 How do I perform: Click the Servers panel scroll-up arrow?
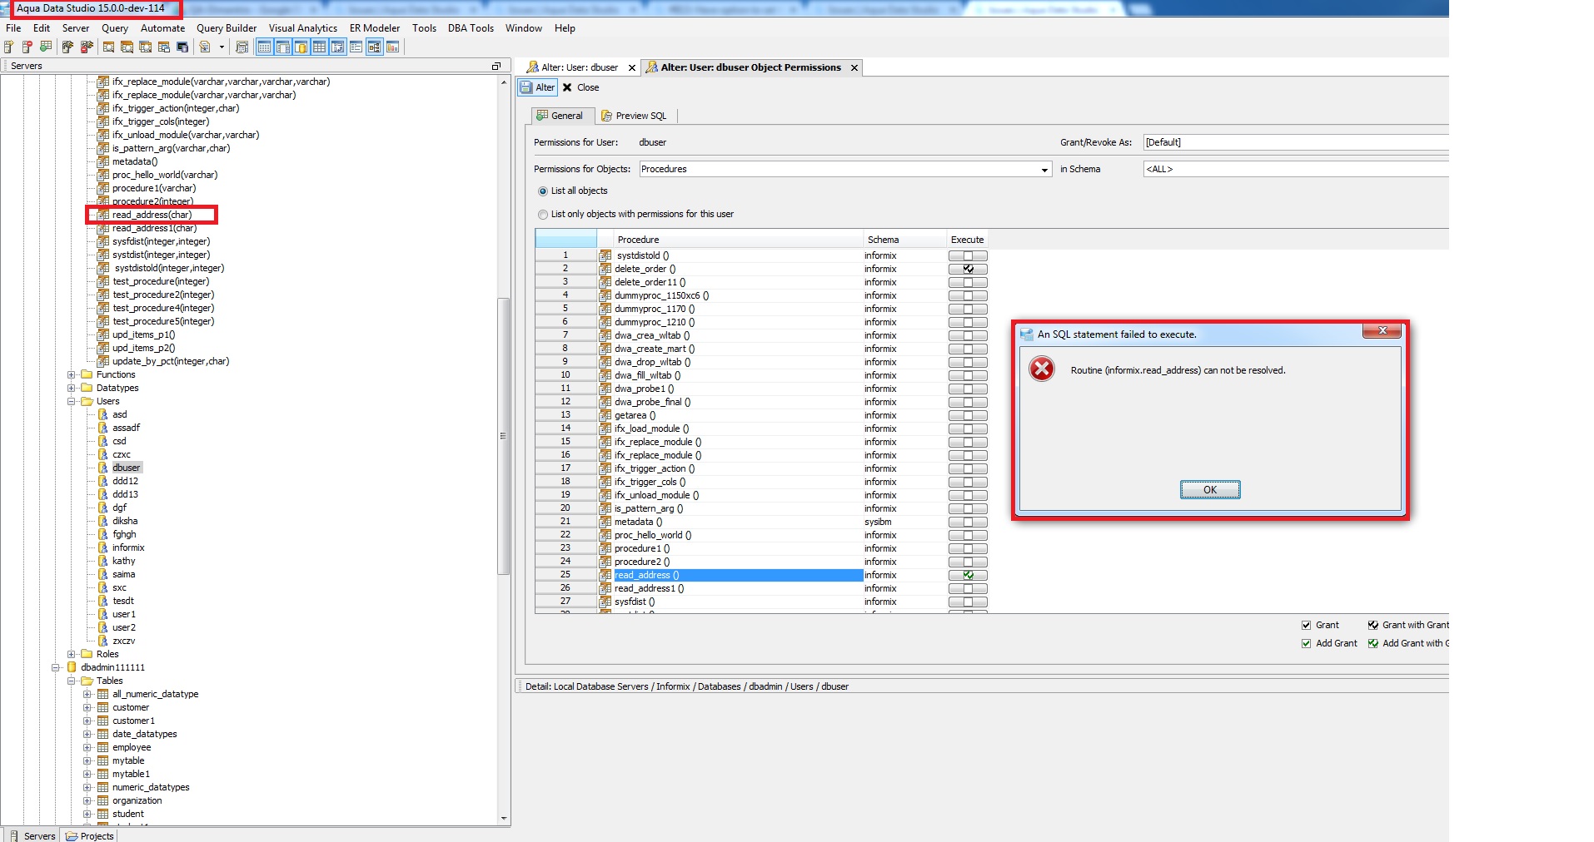click(504, 82)
